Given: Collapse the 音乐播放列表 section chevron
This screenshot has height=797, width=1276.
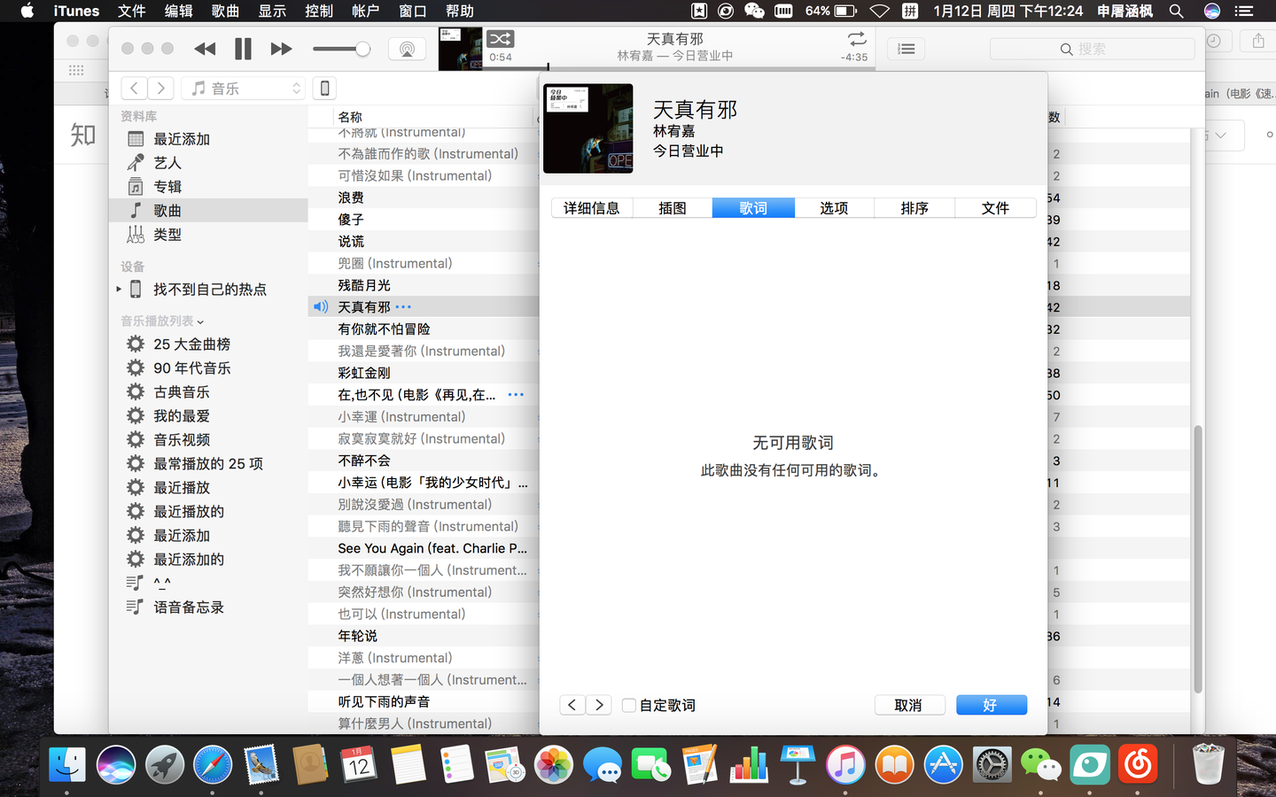Looking at the screenshot, I should click(x=200, y=321).
